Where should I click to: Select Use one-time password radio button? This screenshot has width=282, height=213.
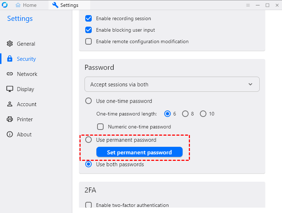tap(88, 101)
